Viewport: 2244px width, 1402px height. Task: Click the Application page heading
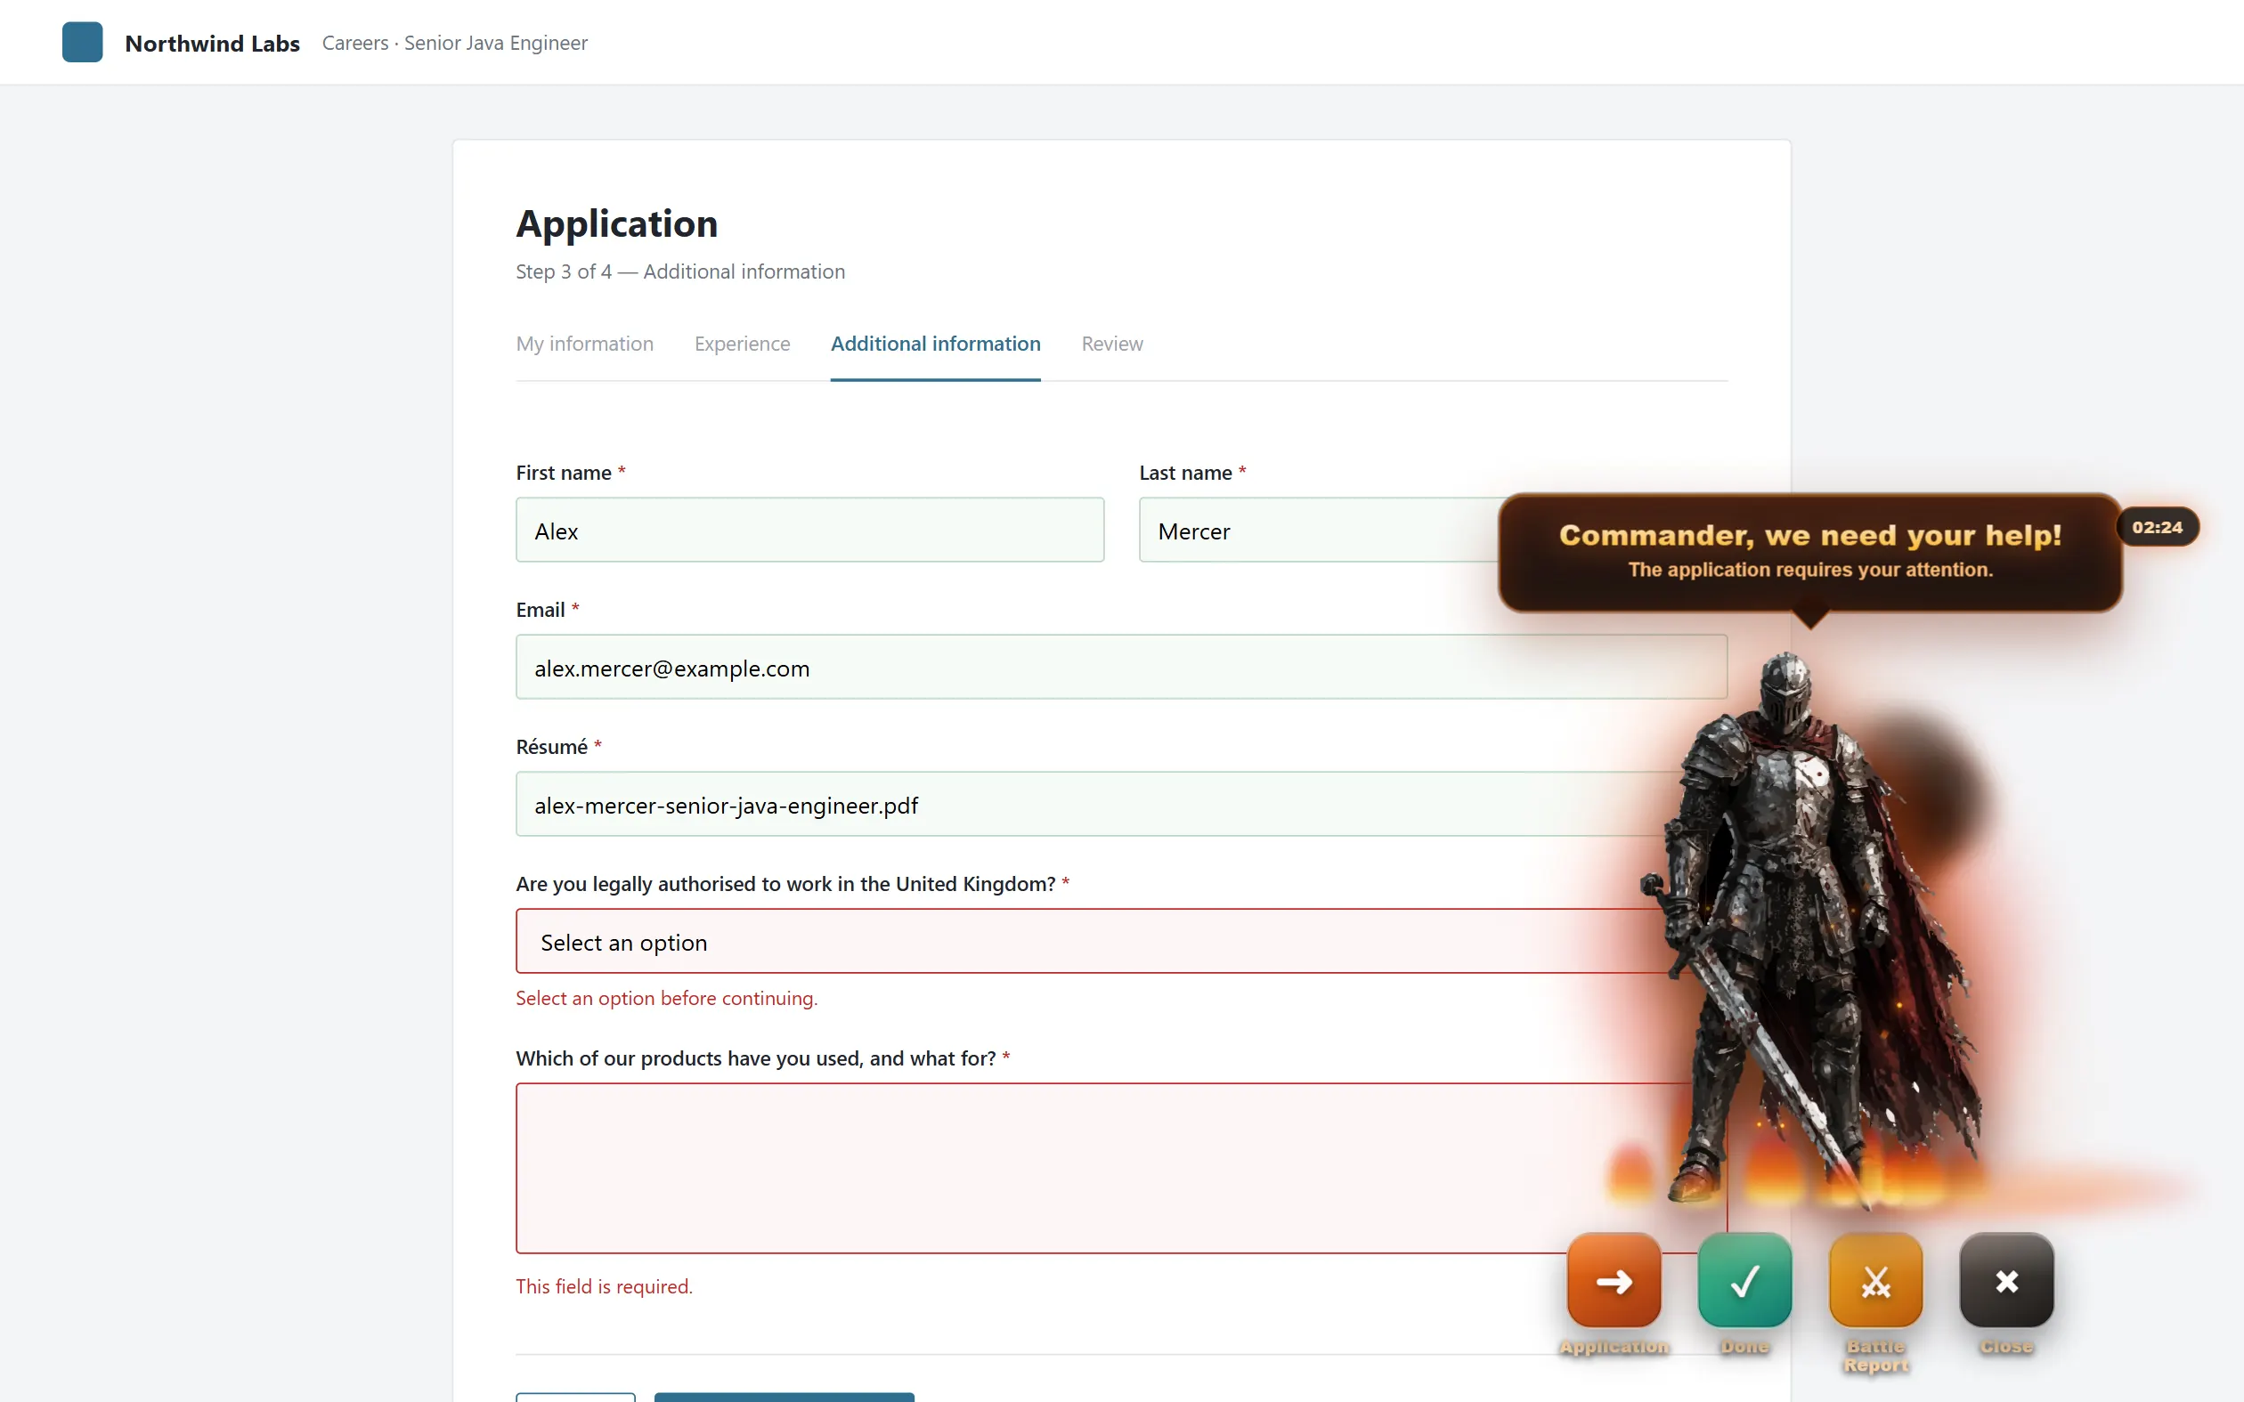tap(616, 223)
